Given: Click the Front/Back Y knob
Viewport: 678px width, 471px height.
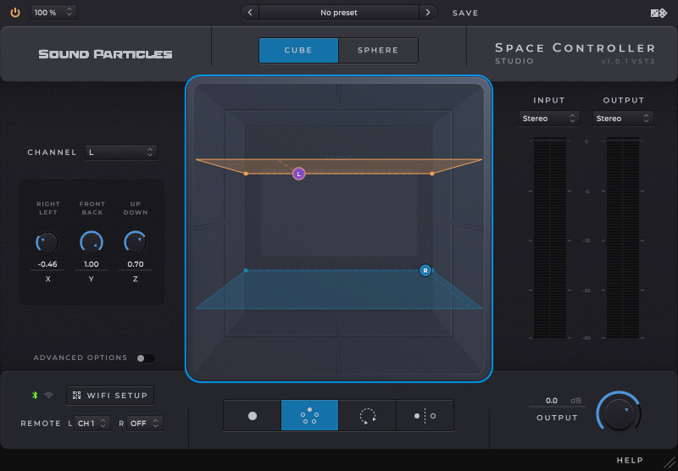Looking at the screenshot, I should click(92, 242).
